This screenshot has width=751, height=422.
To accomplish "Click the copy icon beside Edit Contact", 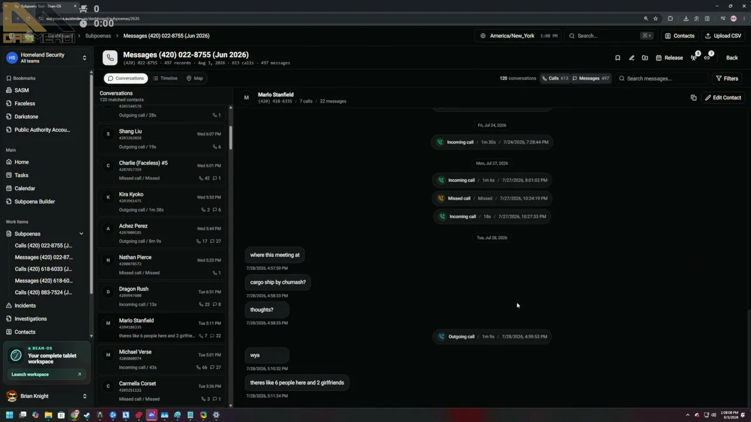I will 693,97.
